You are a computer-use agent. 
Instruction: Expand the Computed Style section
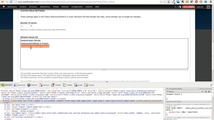(167, 89)
